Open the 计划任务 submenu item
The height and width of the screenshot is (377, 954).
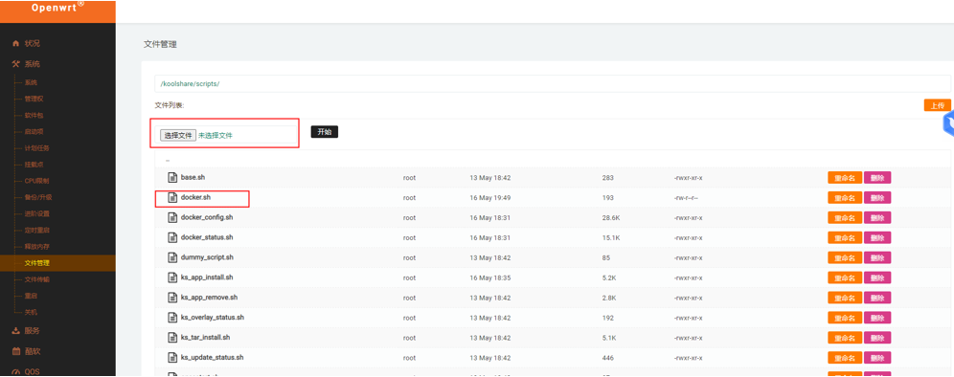37,148
